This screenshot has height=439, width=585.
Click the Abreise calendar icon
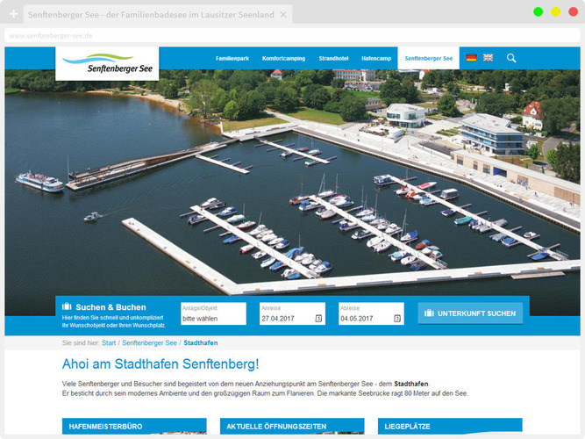point(397,319)
